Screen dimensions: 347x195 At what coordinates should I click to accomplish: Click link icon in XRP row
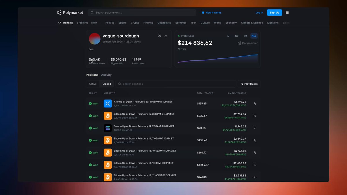pyautogui.click(x=255, y=103)
